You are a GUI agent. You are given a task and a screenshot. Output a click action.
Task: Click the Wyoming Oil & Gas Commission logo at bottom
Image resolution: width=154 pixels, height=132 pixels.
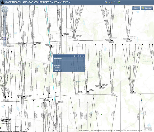6,121
